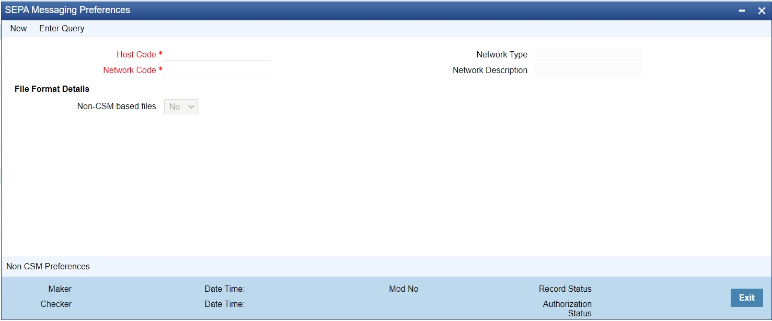Click the Network Code label

[130, 70]
